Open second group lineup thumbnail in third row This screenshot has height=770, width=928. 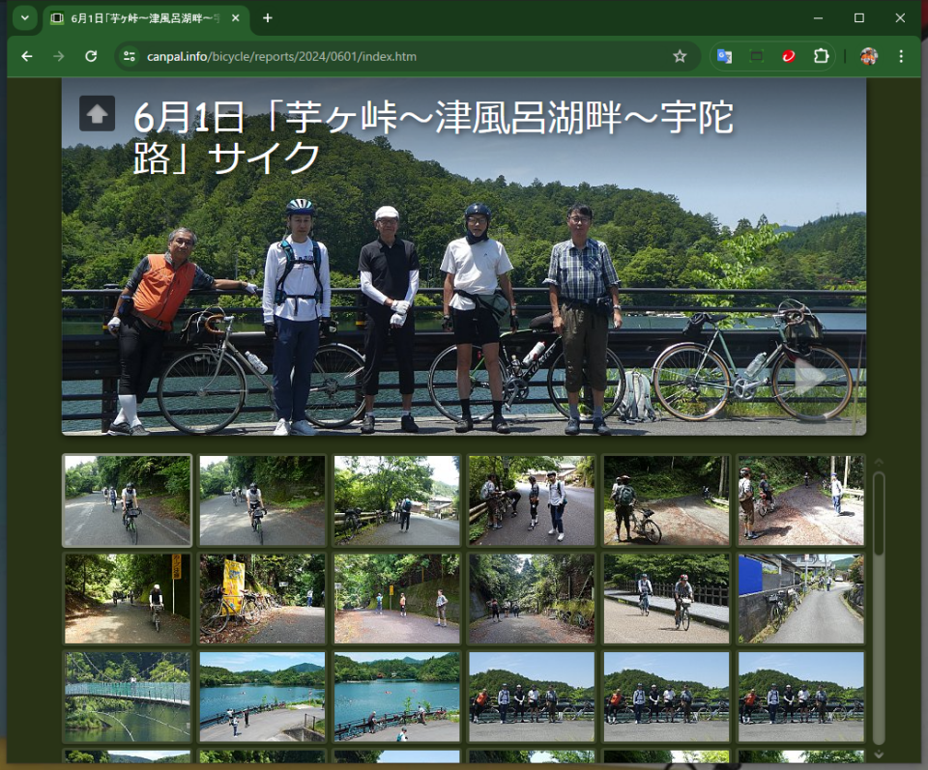pos(666,697)
